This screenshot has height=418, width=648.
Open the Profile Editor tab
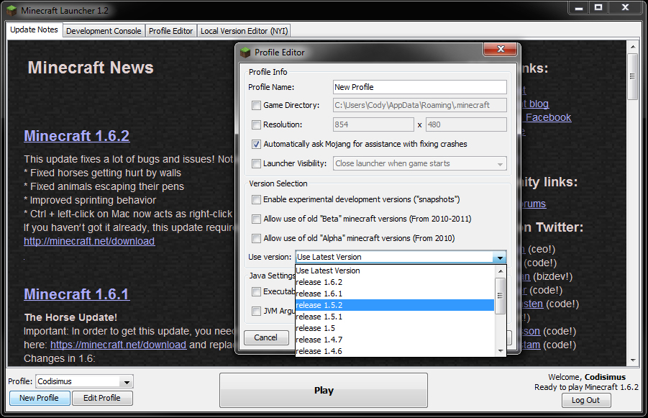coord(170,31)
